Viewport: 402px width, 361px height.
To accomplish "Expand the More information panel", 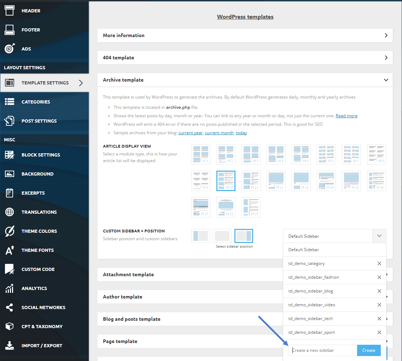I will pos(245,35).
